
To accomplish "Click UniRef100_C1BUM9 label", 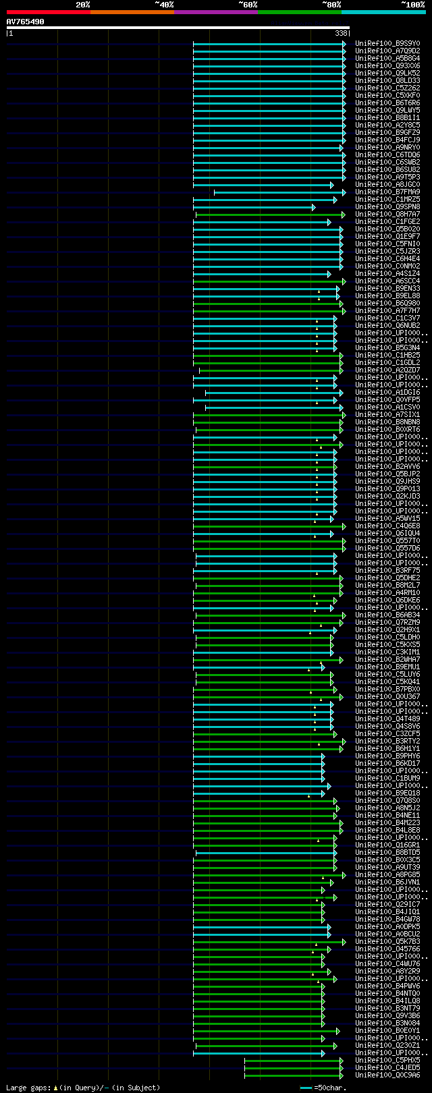I will point(387,779).
